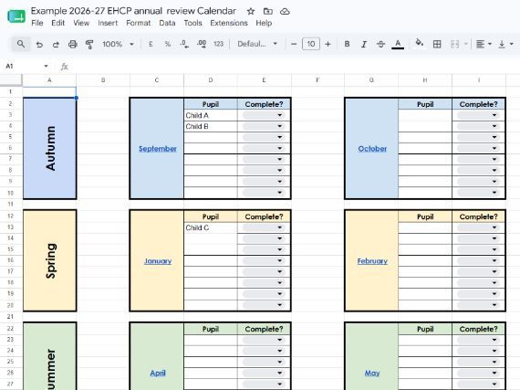
Task: Open the zoom level dropdown
Action: click(118, 44)
